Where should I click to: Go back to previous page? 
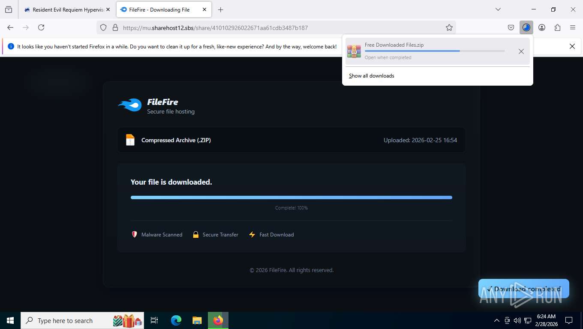click(10, 27)
